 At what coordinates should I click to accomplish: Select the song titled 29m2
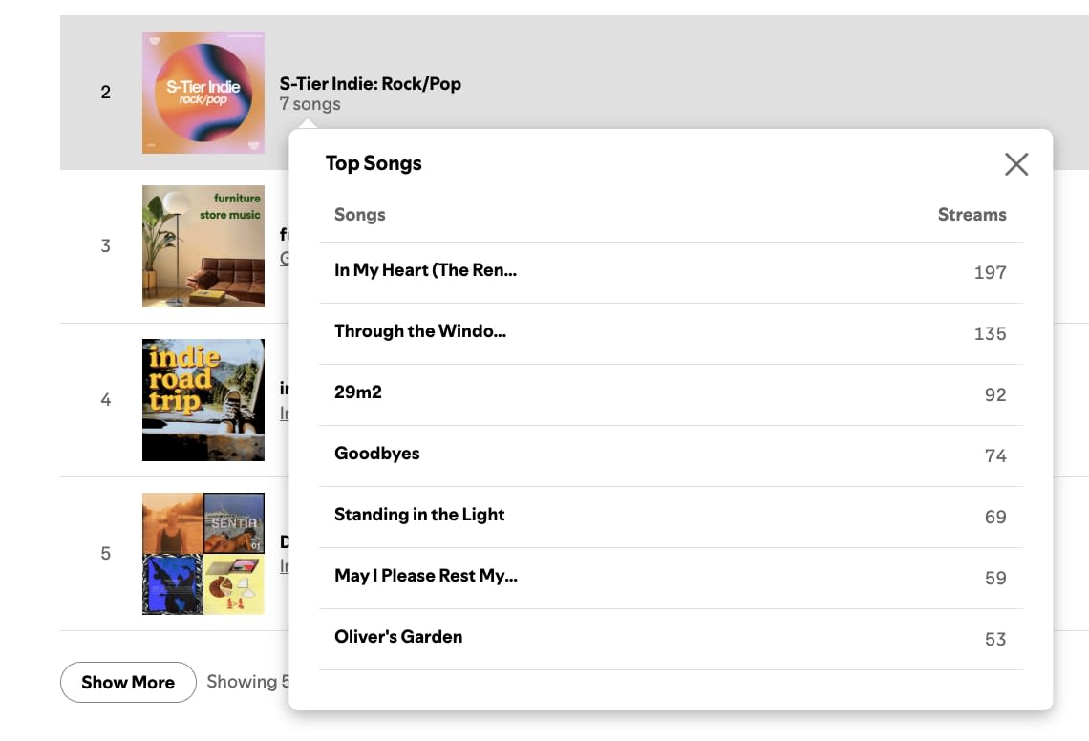click(358, 392)
